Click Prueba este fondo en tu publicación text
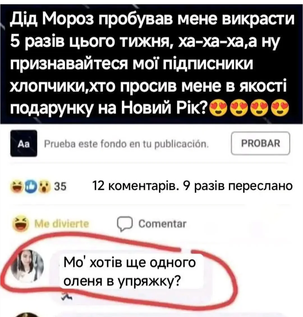The height and width of the screenshot is (317, 303). point(126,143)
